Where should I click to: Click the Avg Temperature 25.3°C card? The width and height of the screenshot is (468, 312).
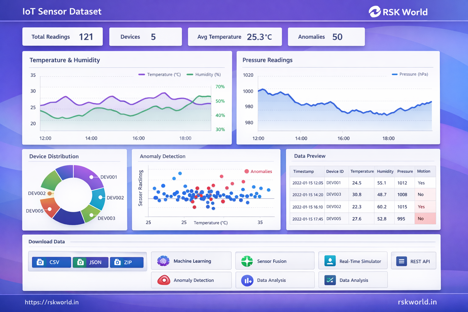pyautogui.click(x=235, y=37)
